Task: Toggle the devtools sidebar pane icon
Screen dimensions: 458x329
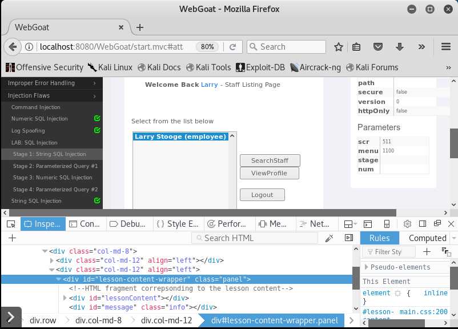Action: [x=349, y=238]
